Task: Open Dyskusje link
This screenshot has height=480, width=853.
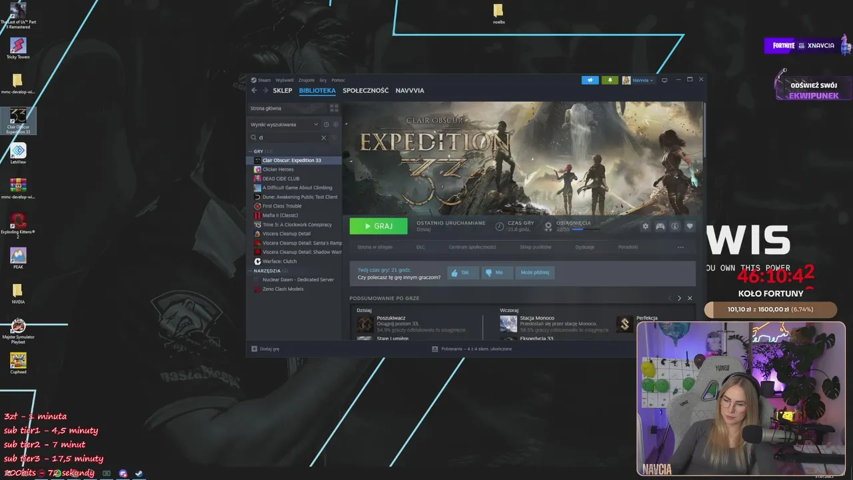Action: [585, 247]
